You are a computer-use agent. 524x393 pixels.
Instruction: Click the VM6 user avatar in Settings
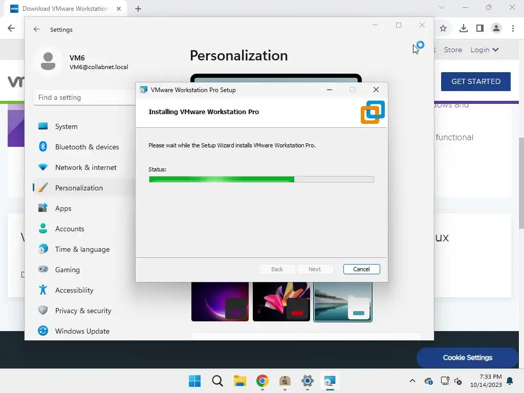(x=48, y=61)
